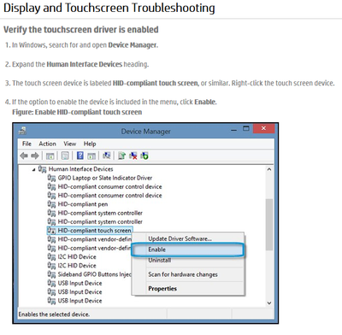Select Sideband GPIO Buttons Injection device
The image size is (342, 335).
pos(94,274)
